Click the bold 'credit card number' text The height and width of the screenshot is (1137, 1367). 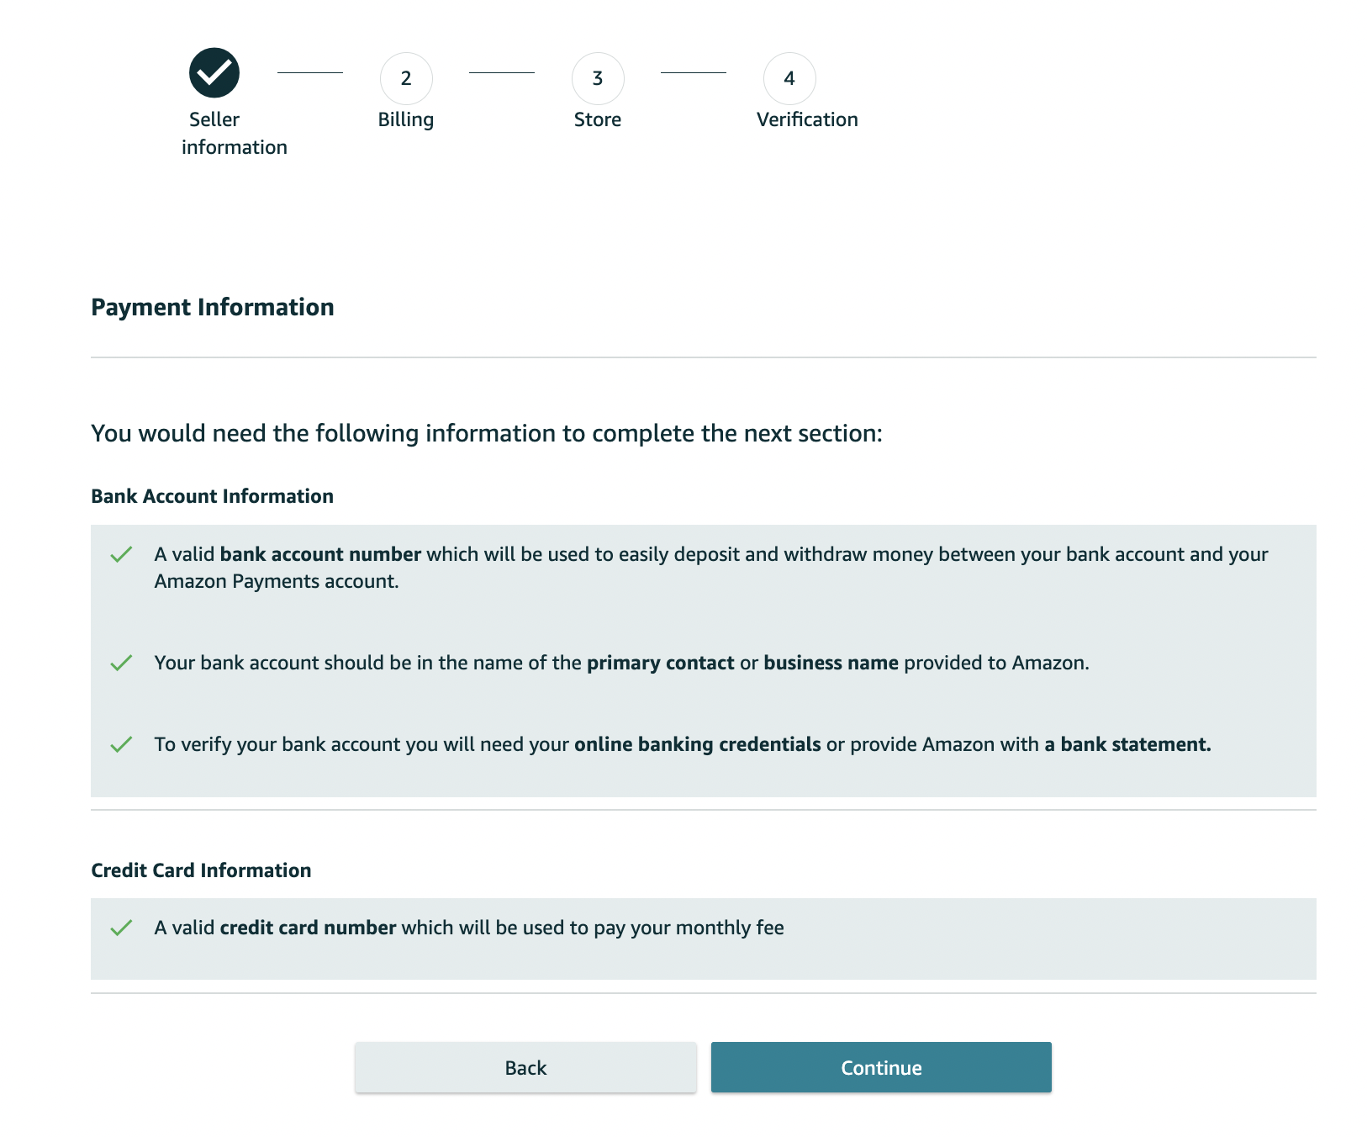[308, 928]
